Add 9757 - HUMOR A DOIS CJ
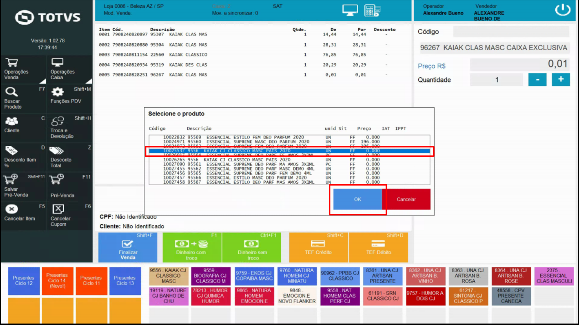This screenshot has height=325, width=579. [x=426, y=296]
